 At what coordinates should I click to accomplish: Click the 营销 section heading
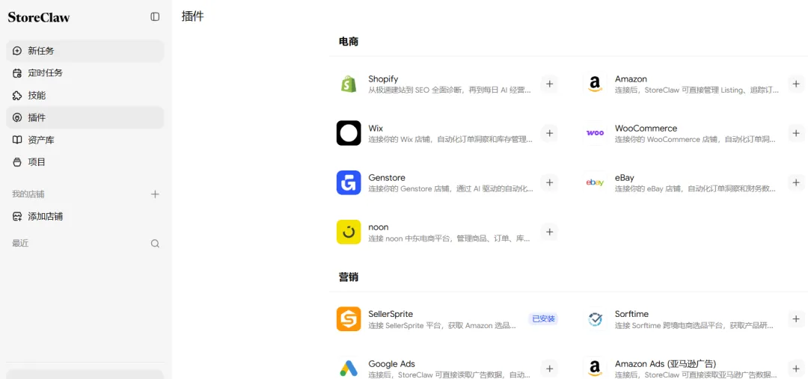(349, 277)
